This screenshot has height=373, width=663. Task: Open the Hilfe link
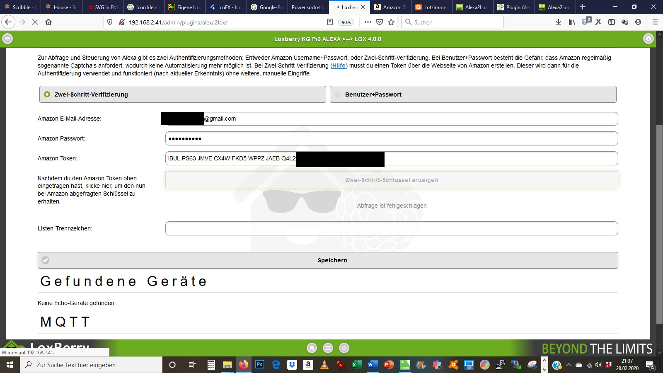click(x=339, y=65)
